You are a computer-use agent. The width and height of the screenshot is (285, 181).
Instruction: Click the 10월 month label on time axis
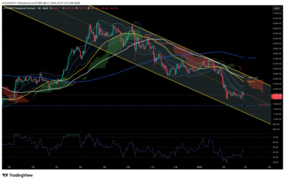click(x=128, y=167)
